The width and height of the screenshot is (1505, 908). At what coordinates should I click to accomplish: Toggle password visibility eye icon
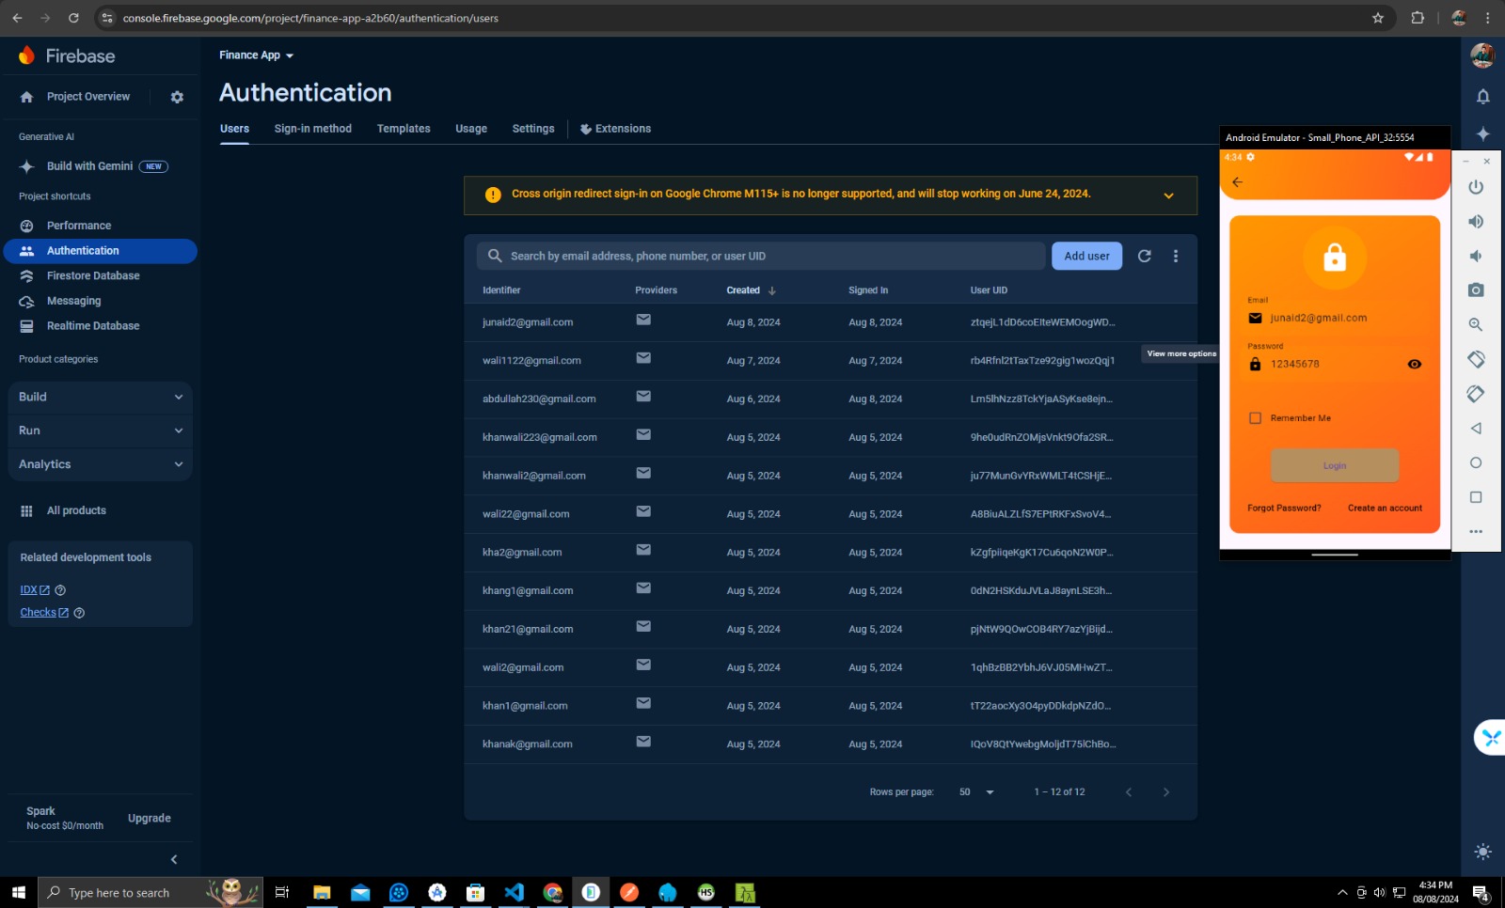[1414, 365]
